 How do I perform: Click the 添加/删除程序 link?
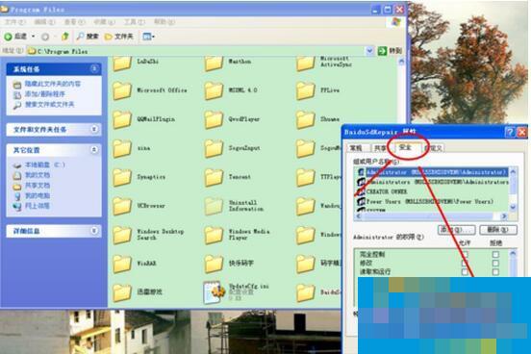tap(44, 94)
